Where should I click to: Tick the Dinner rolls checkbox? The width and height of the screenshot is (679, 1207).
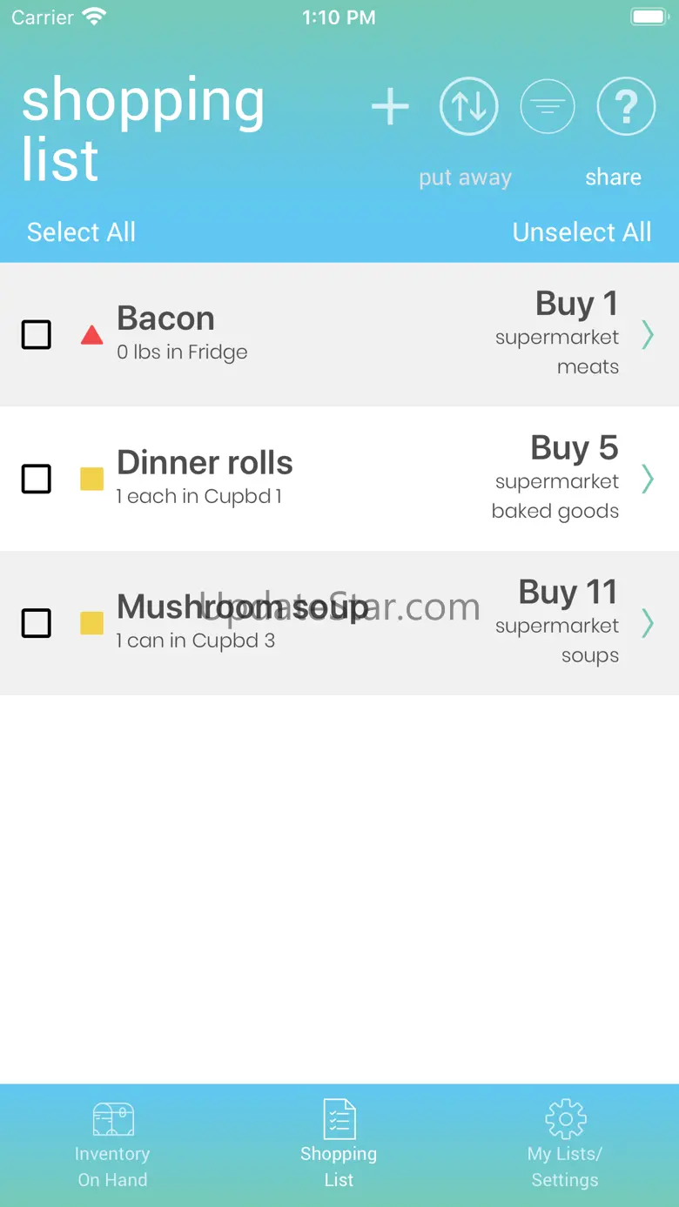(36, 479)
